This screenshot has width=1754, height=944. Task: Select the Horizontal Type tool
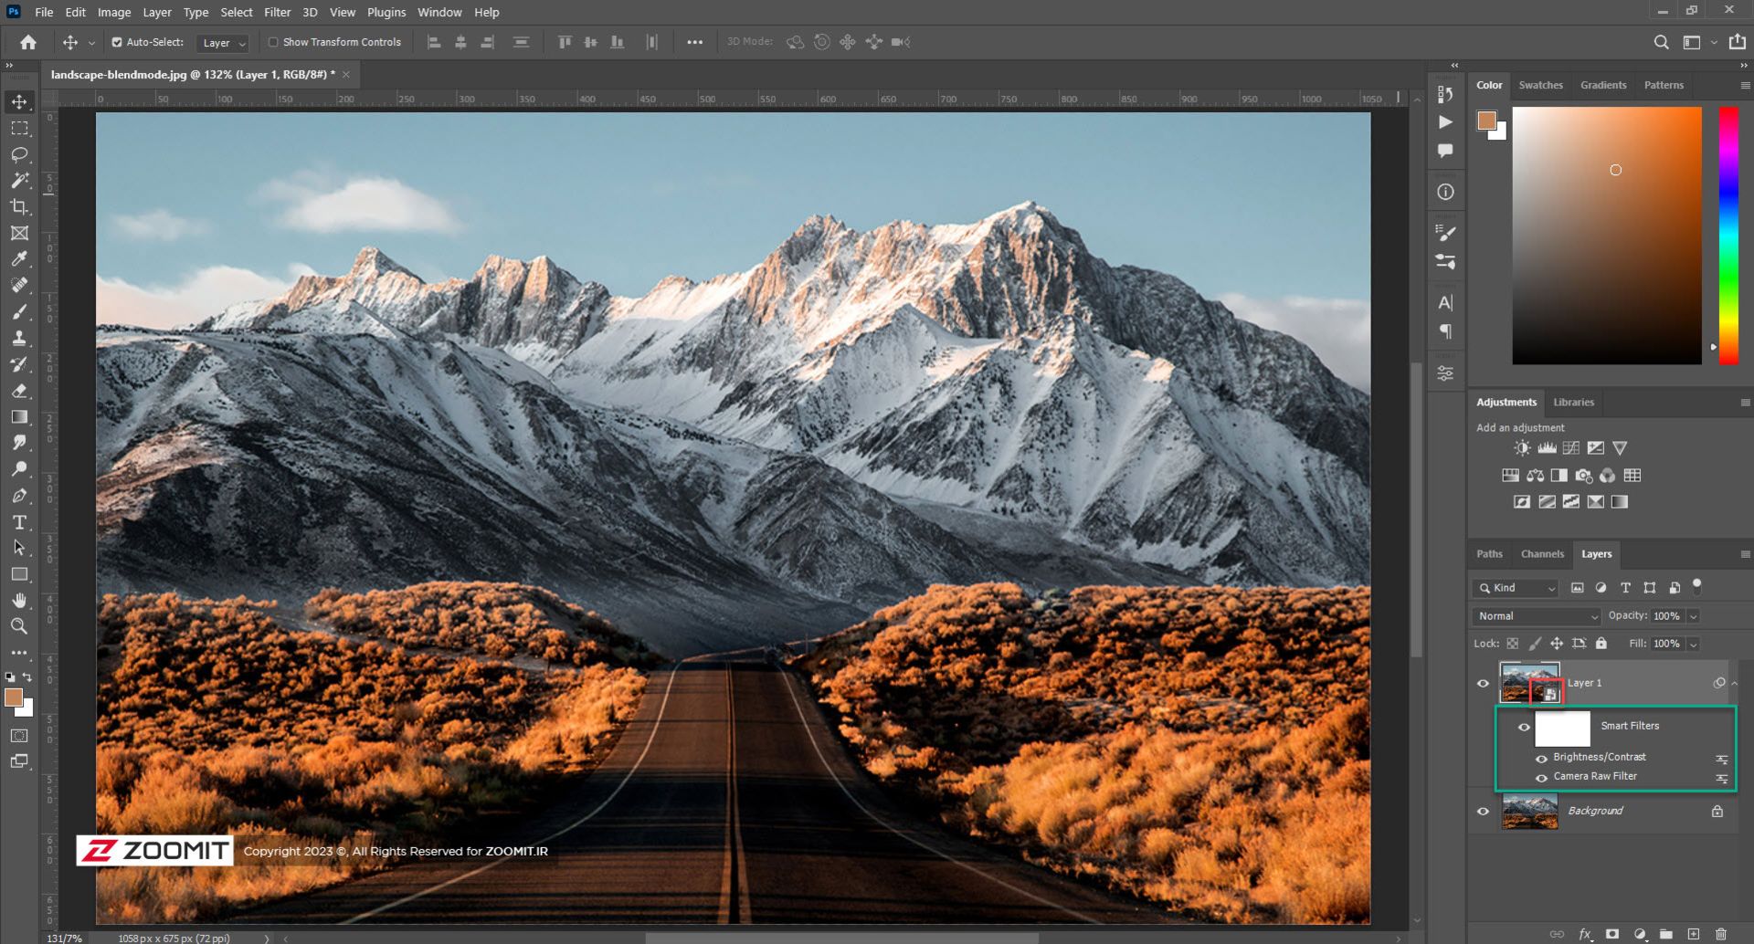pyautogui.click(x=19, y=522)
